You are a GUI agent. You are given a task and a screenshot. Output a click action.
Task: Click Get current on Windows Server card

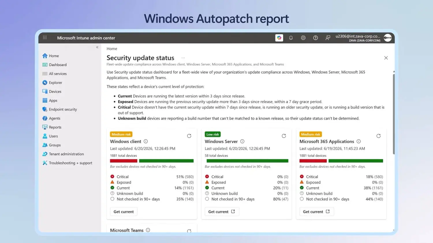[x=221, y=212]
